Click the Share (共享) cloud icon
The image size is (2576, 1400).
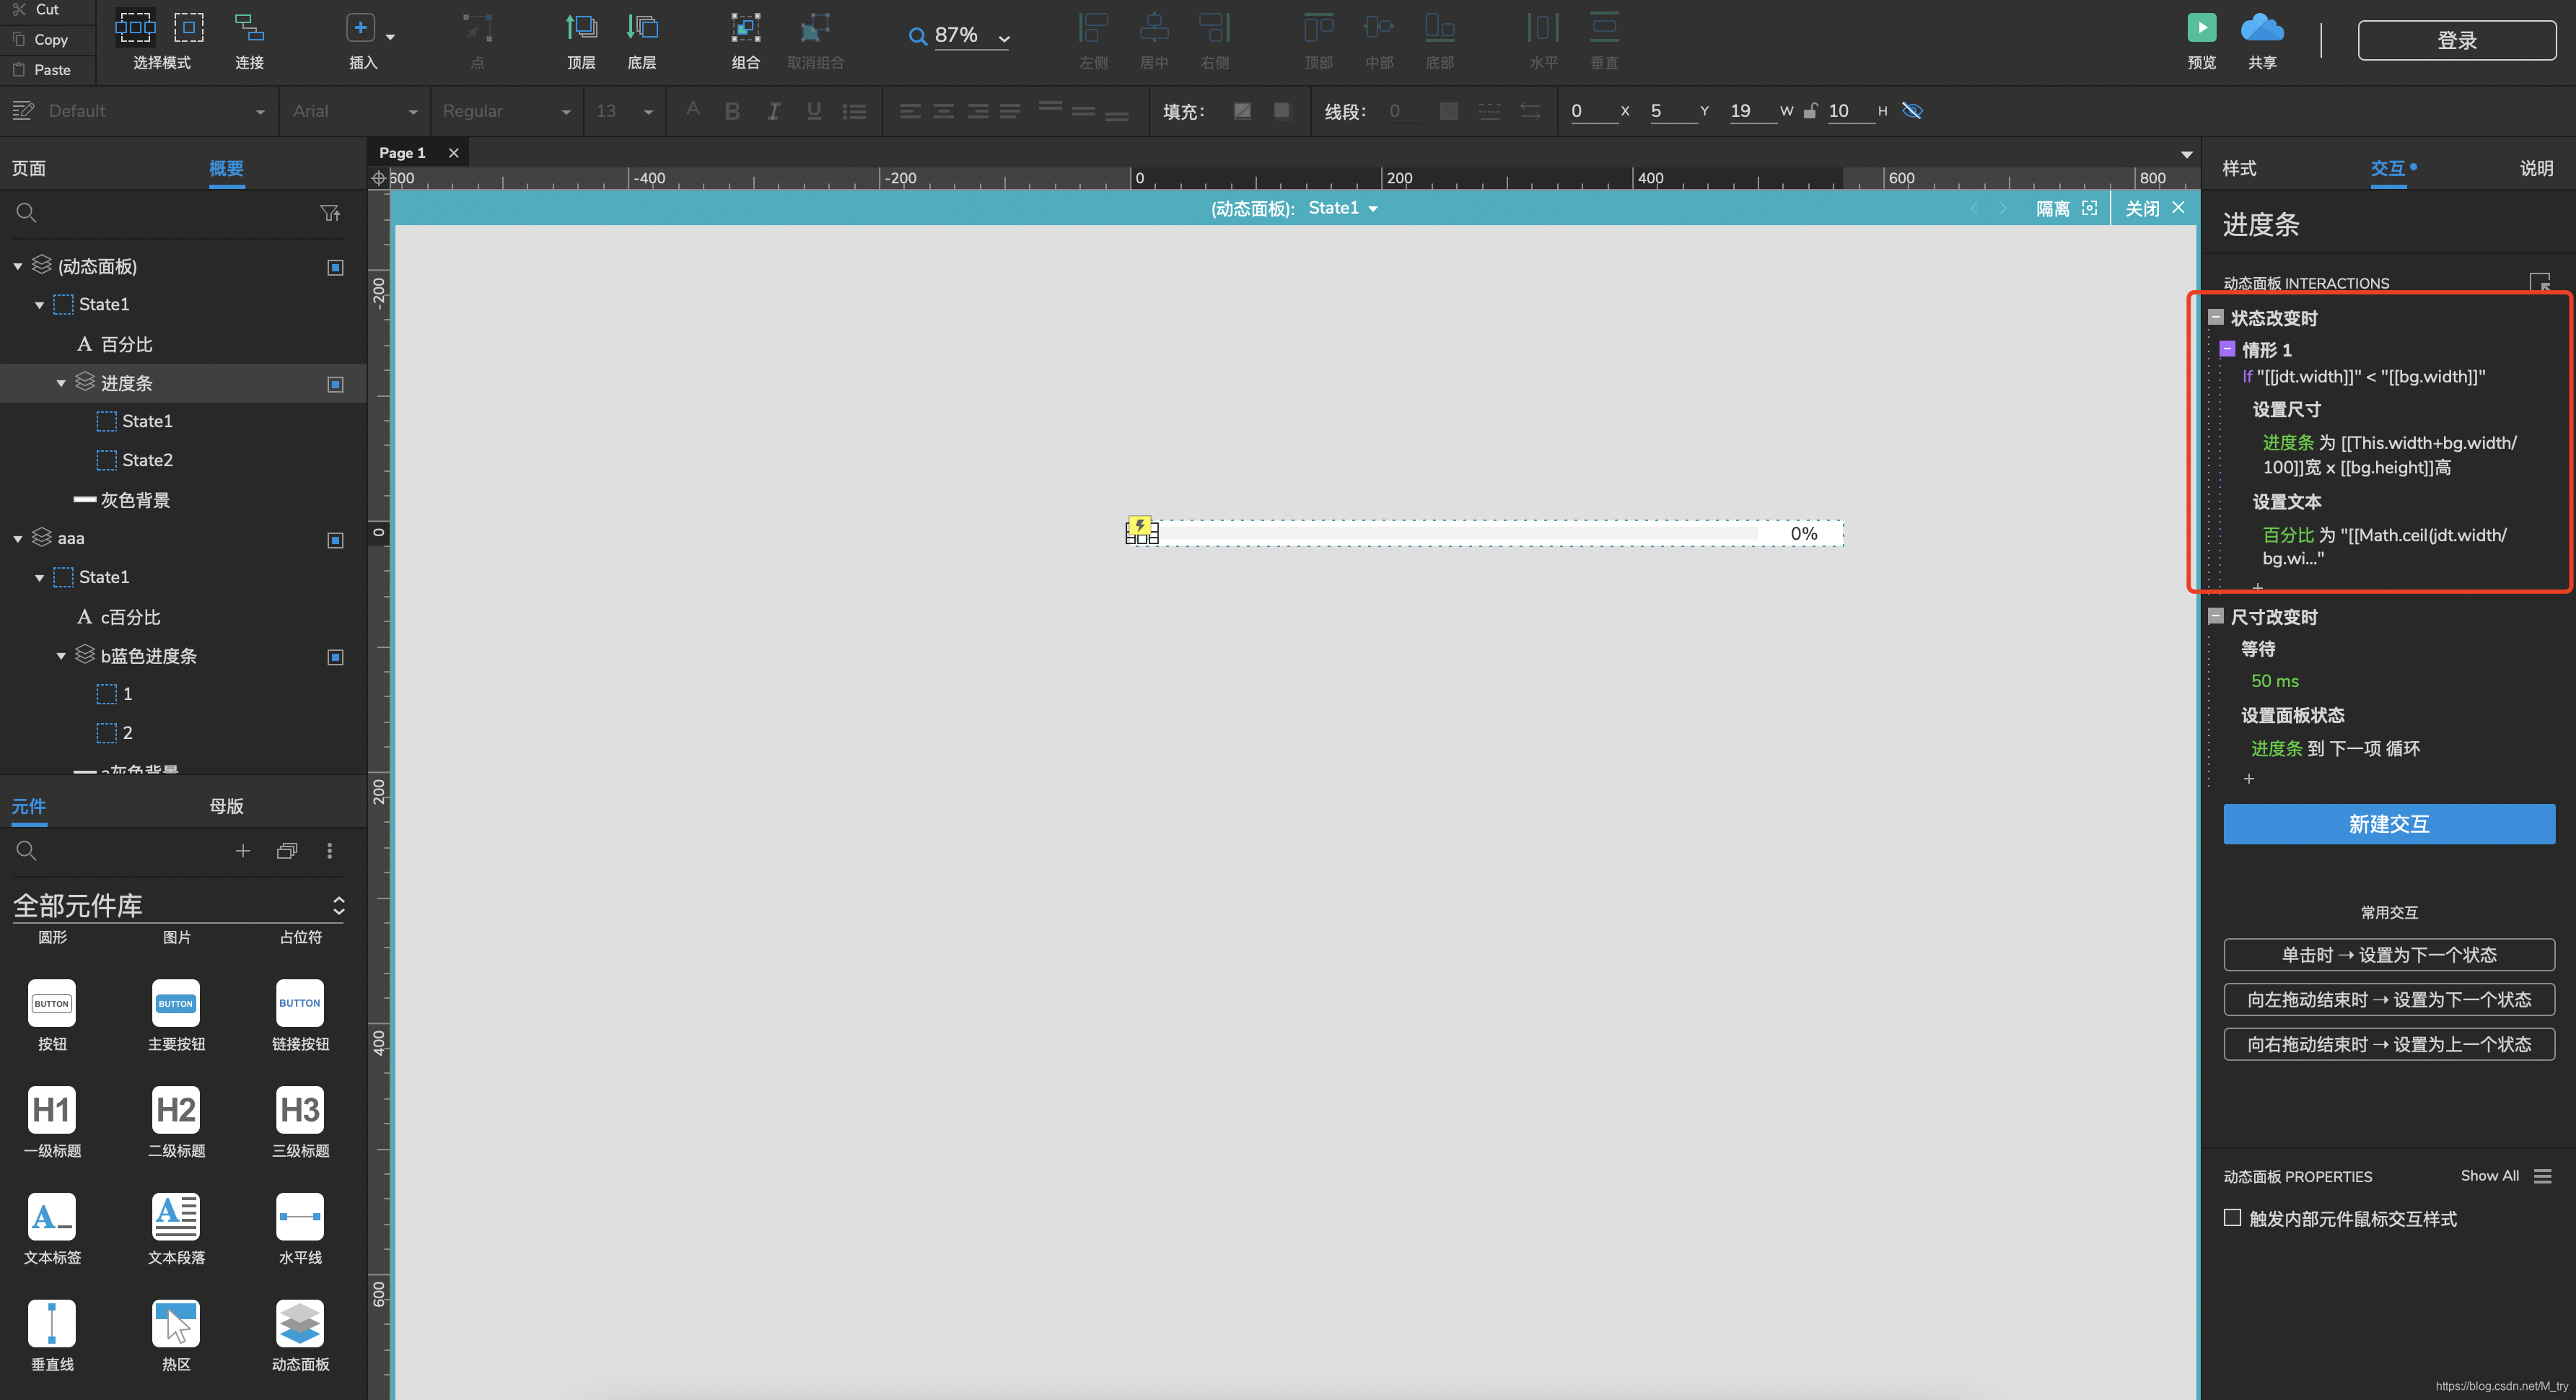click(2262, 27)
